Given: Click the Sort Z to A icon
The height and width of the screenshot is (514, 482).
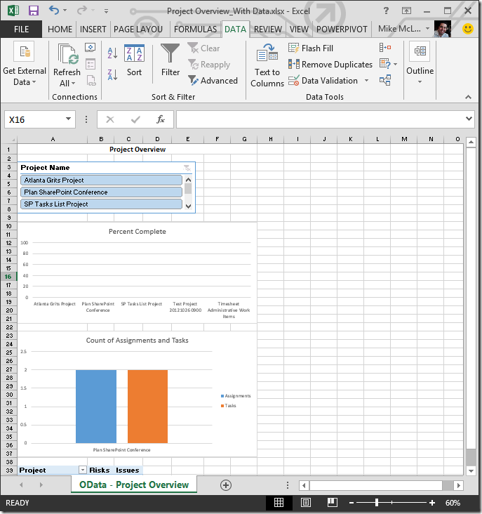Looking at the screenshot, I should point(112,75).
